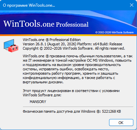The height and width of the screenshot is (130, 137).
Task: Click the horizontal separator line below MANSORY
Action: point(78,107)
